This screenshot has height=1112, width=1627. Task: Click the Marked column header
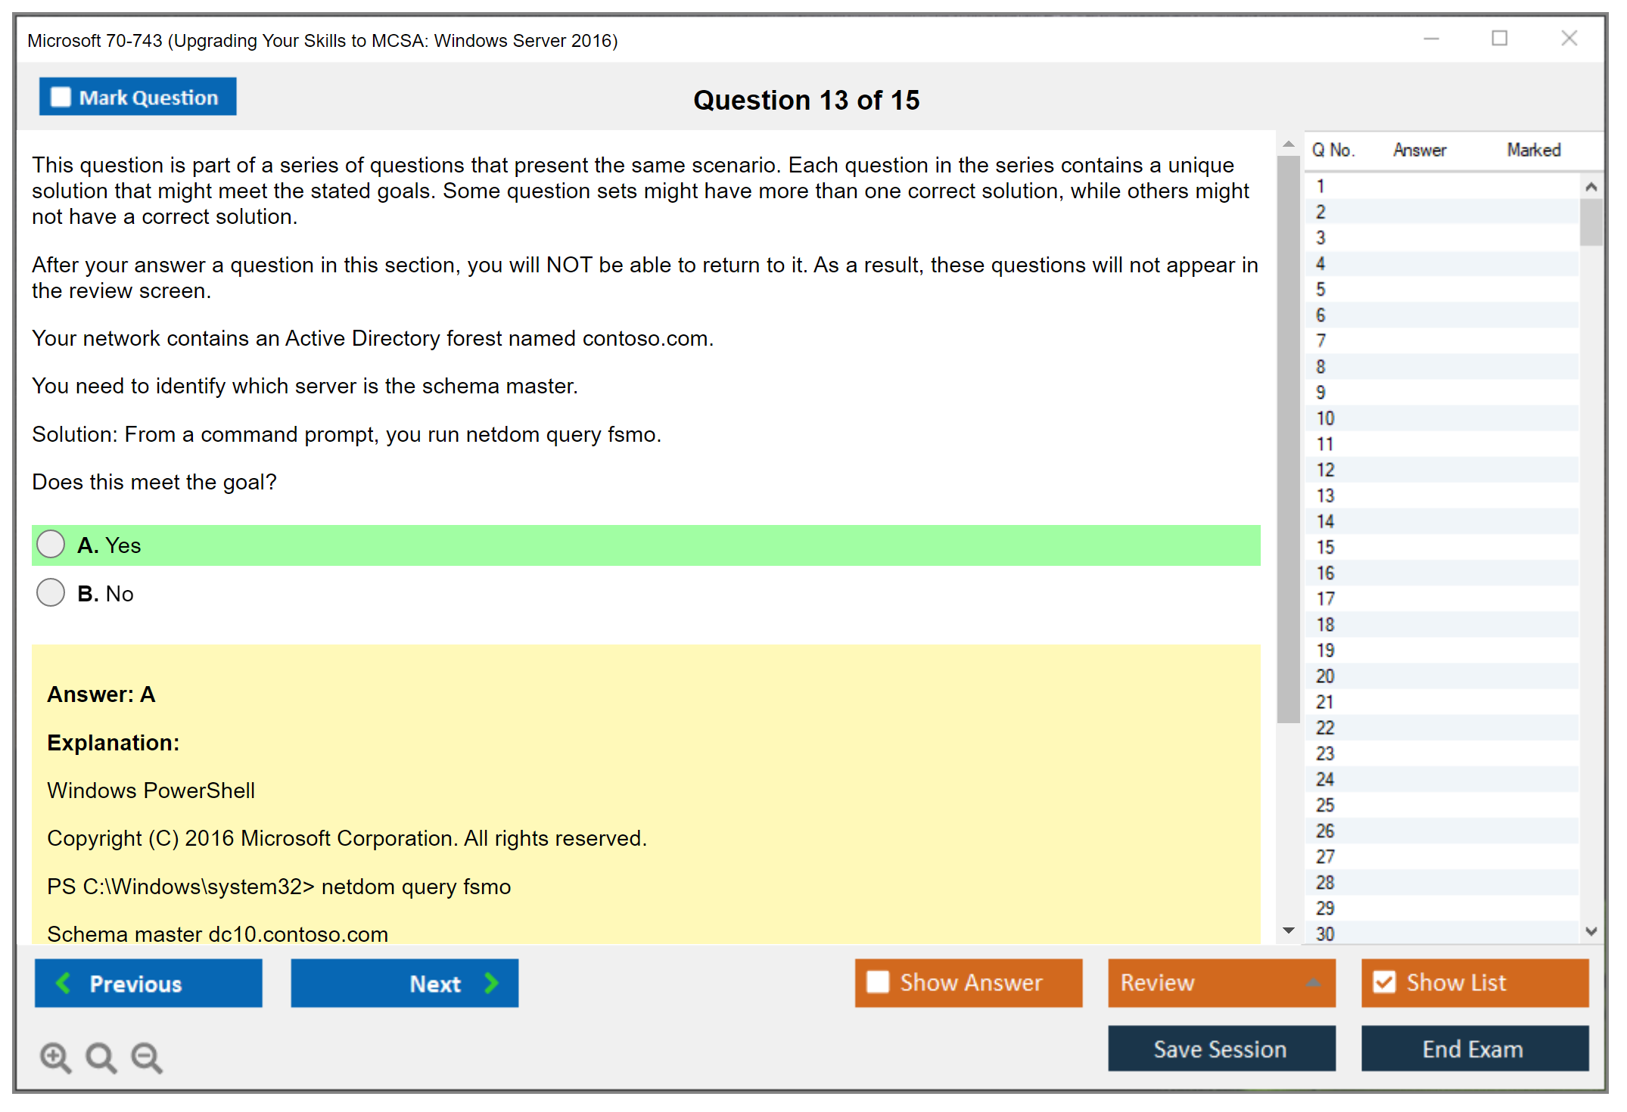point(1533,150)
